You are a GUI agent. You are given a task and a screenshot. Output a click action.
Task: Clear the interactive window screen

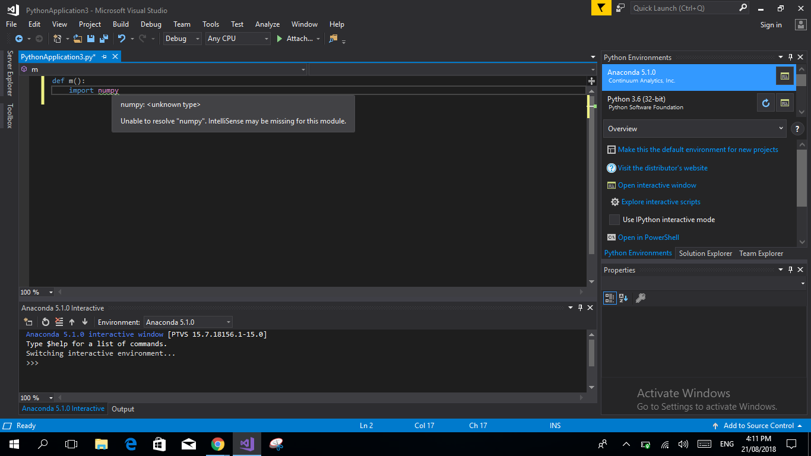pyautogui.click(x=59, y=321)
